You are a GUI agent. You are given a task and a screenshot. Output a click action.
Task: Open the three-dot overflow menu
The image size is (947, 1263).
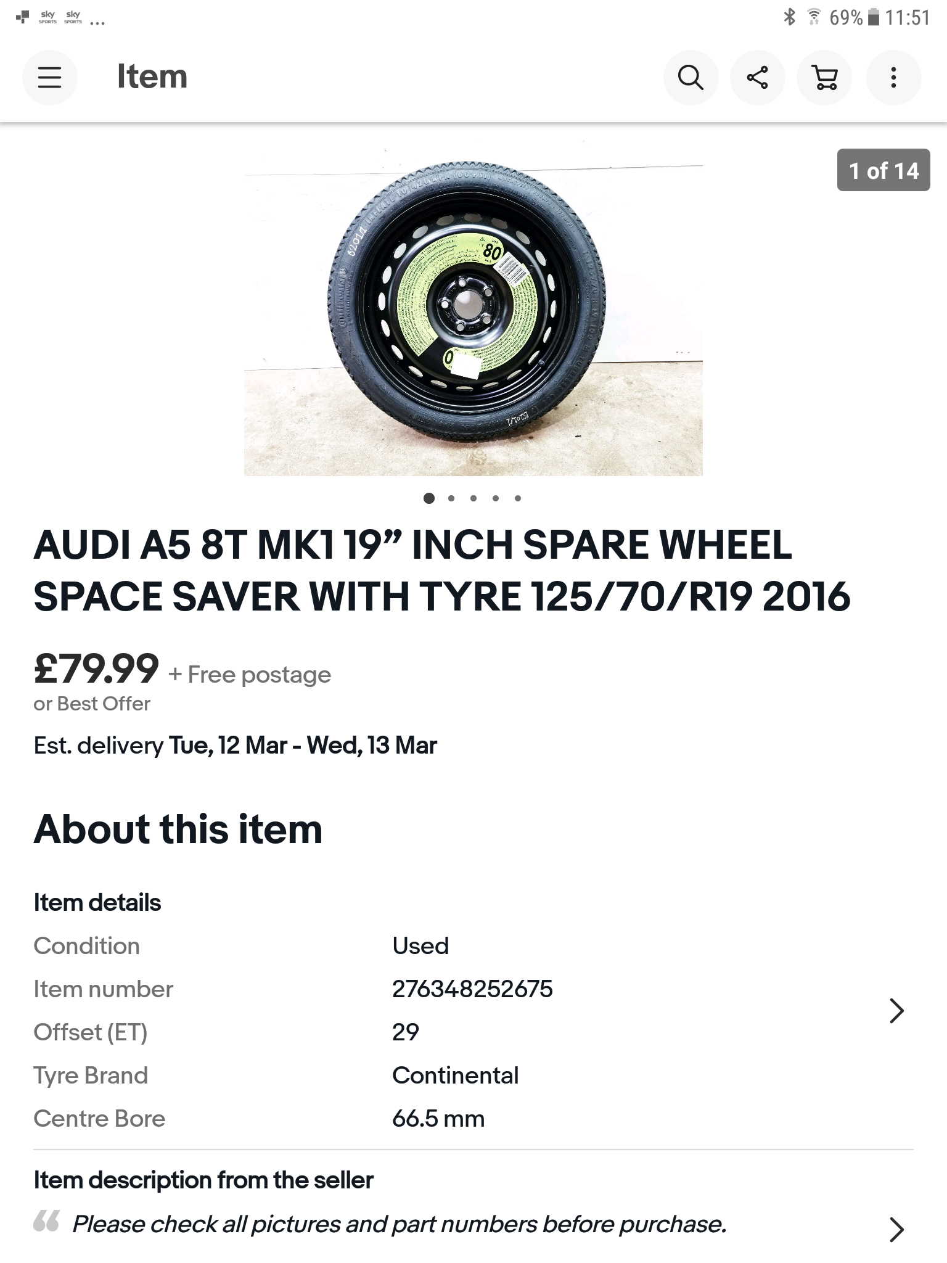[893, 78]
